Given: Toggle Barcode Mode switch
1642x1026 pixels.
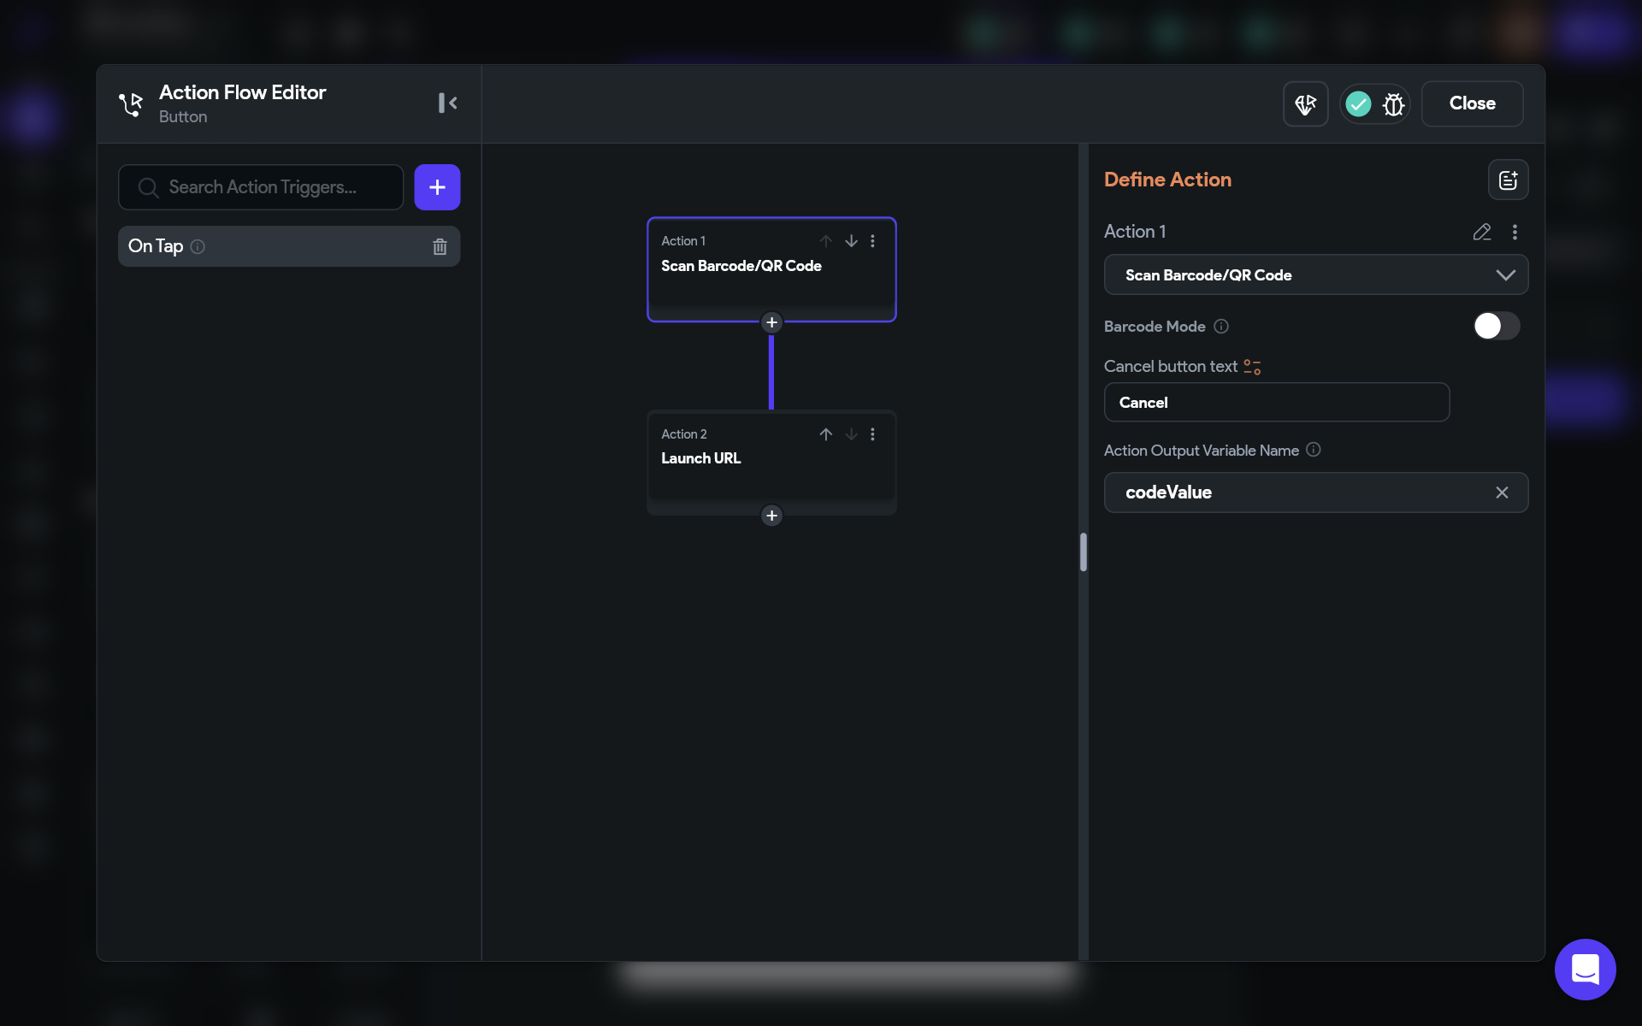Looking at the screenshot, I should click(1495, 326).
